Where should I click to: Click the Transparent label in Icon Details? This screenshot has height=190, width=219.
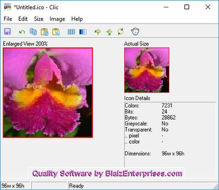pos(138,130)
